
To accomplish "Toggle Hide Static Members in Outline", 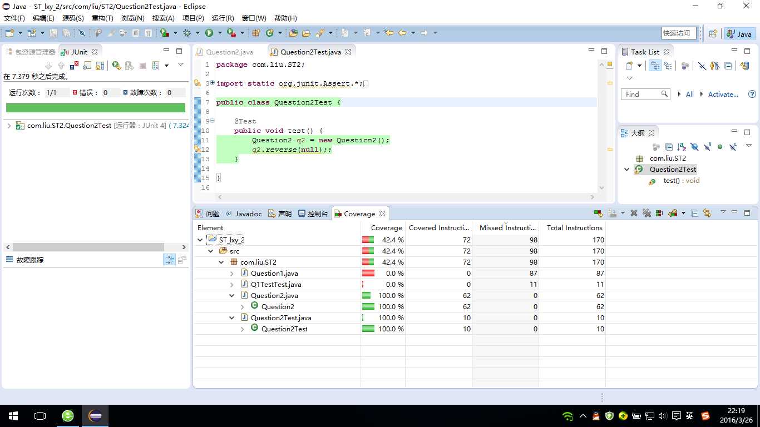I will click(x=707, y=147).
